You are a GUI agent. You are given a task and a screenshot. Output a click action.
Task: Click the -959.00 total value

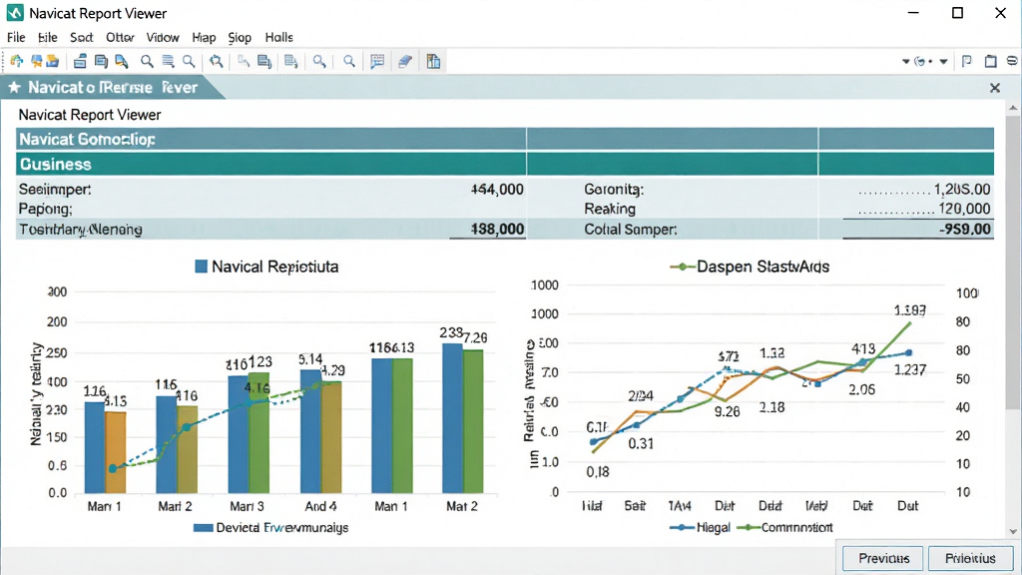tap(965, 229)
